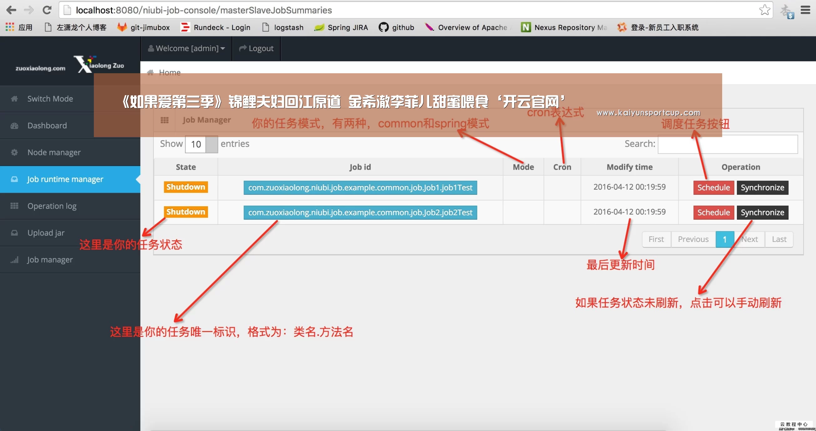Go to Dashboard in sidebar
Image resolution: width=816 pixels, height=431 pixels.
click(x=70, y=126)
